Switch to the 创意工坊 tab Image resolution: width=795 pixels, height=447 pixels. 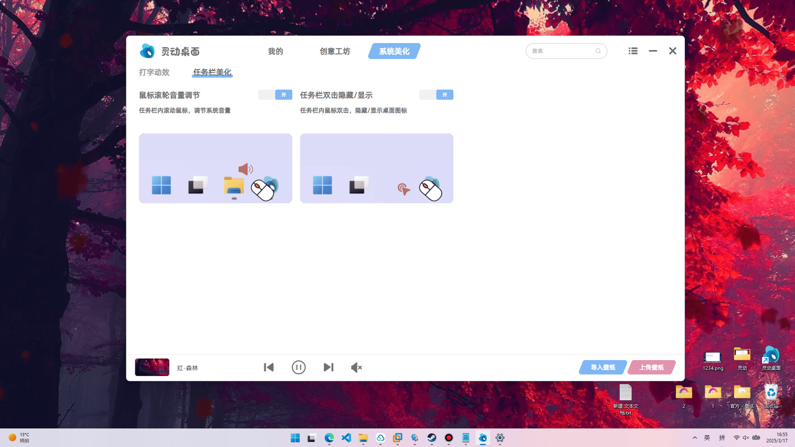point(335,51)
